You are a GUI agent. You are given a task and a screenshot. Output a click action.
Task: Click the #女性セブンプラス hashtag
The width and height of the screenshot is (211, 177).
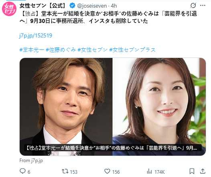pyautogui.click(x=132, y=50)
